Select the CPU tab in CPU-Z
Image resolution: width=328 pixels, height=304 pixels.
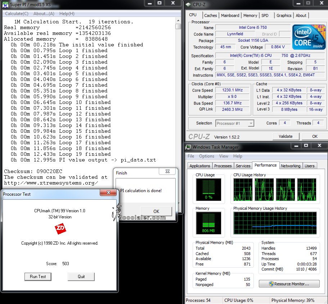193,15
